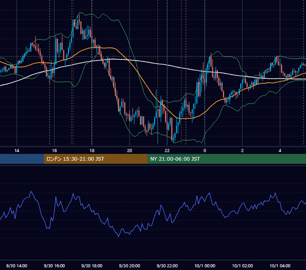Click the 4 hour label on price chart axis

[280, 151]
